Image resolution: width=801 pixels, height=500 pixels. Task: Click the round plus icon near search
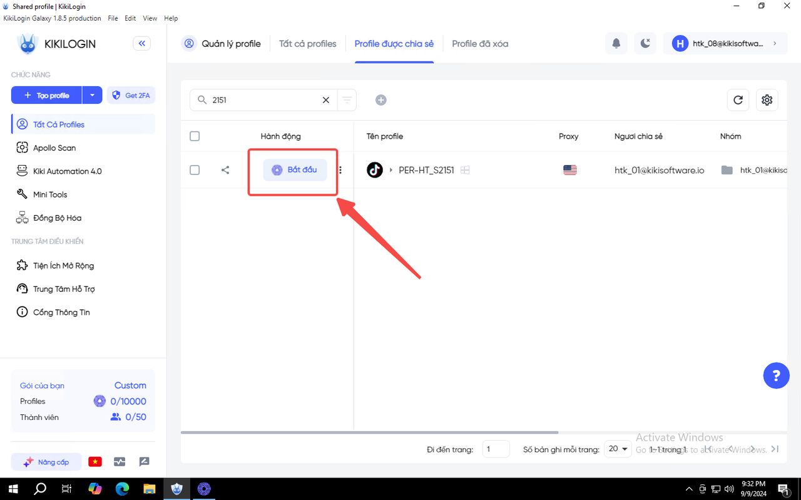click(380, 100)
